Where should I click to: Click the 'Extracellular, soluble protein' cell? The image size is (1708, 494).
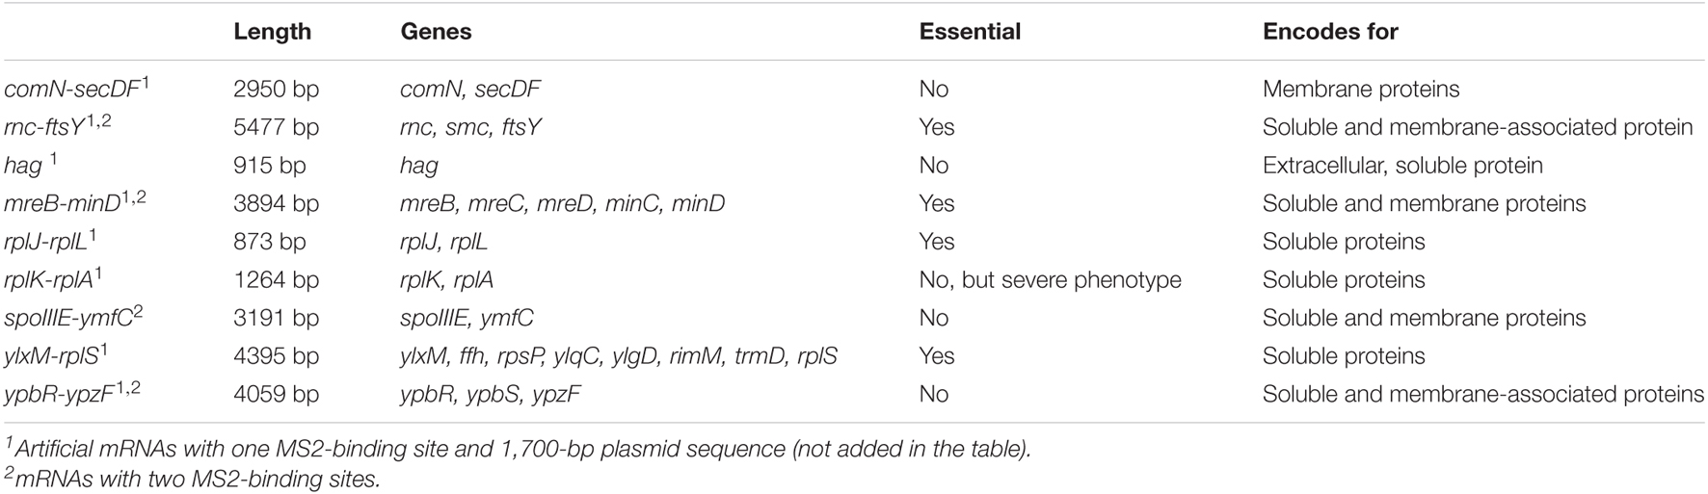coord(1402,166)
